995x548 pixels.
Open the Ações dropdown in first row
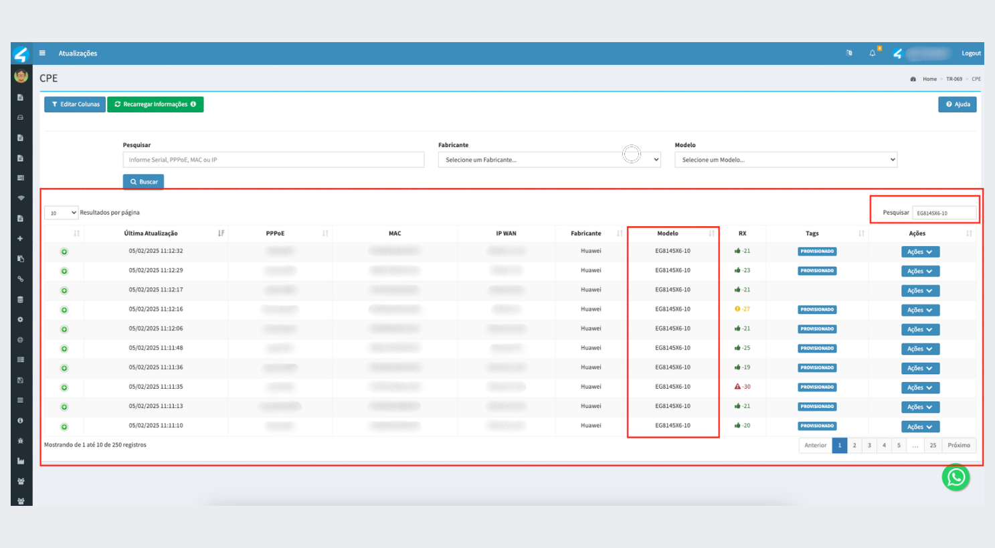pos(920,252)
